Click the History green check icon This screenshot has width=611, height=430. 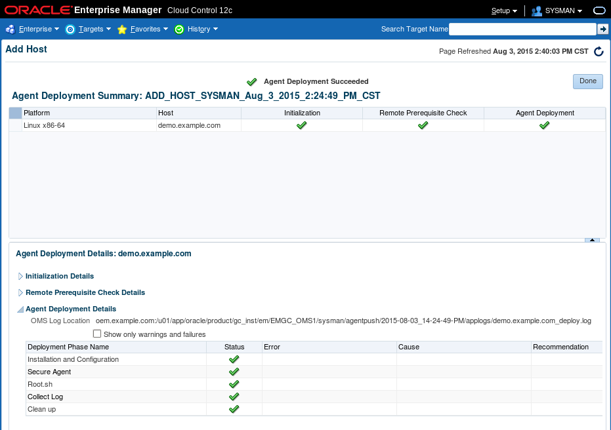pyautogui.click(x=179, y=29)
